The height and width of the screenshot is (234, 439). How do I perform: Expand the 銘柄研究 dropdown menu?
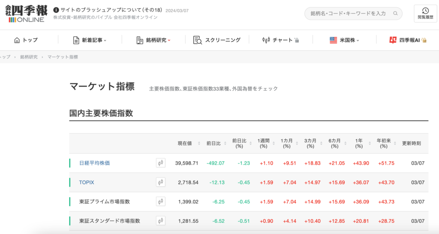(153, 40)
